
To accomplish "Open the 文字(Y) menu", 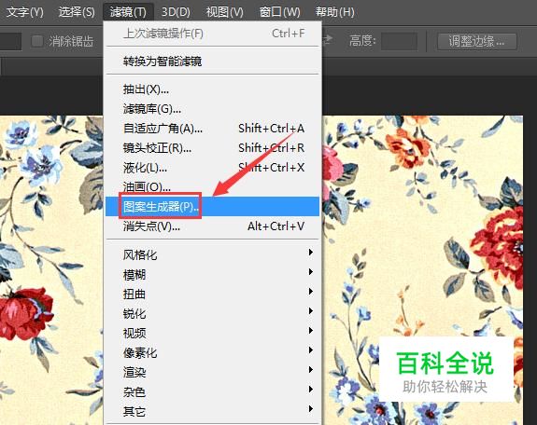I will (24, 12).
